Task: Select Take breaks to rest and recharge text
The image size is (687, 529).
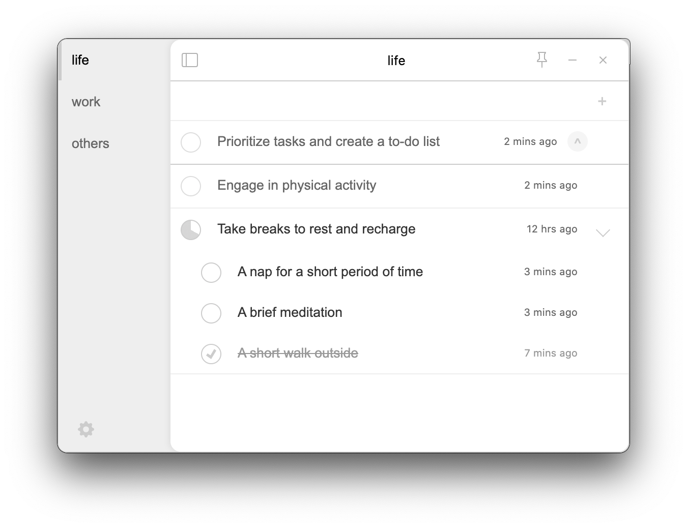Action: click(x=316, y=229)
